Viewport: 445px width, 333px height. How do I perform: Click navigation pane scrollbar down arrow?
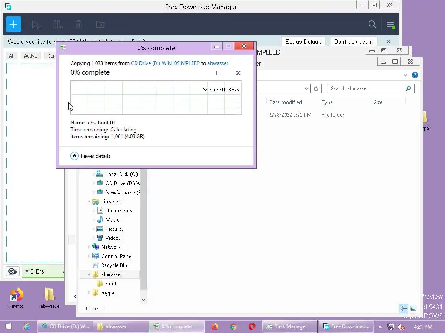(x=143, y=300)
